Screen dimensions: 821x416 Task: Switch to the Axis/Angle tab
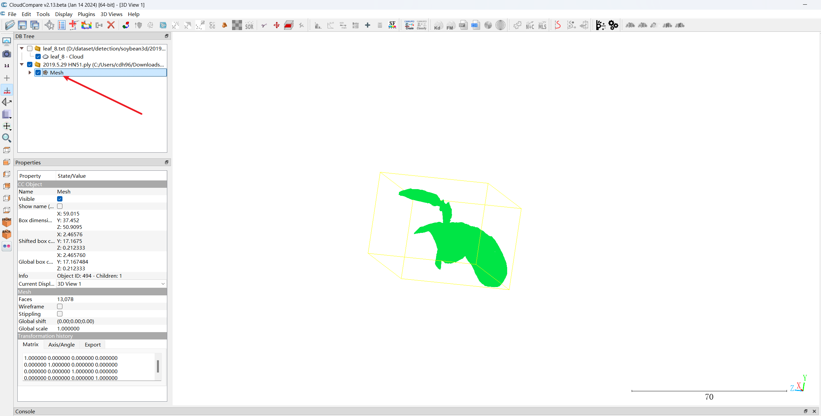(x=61, y=344)
